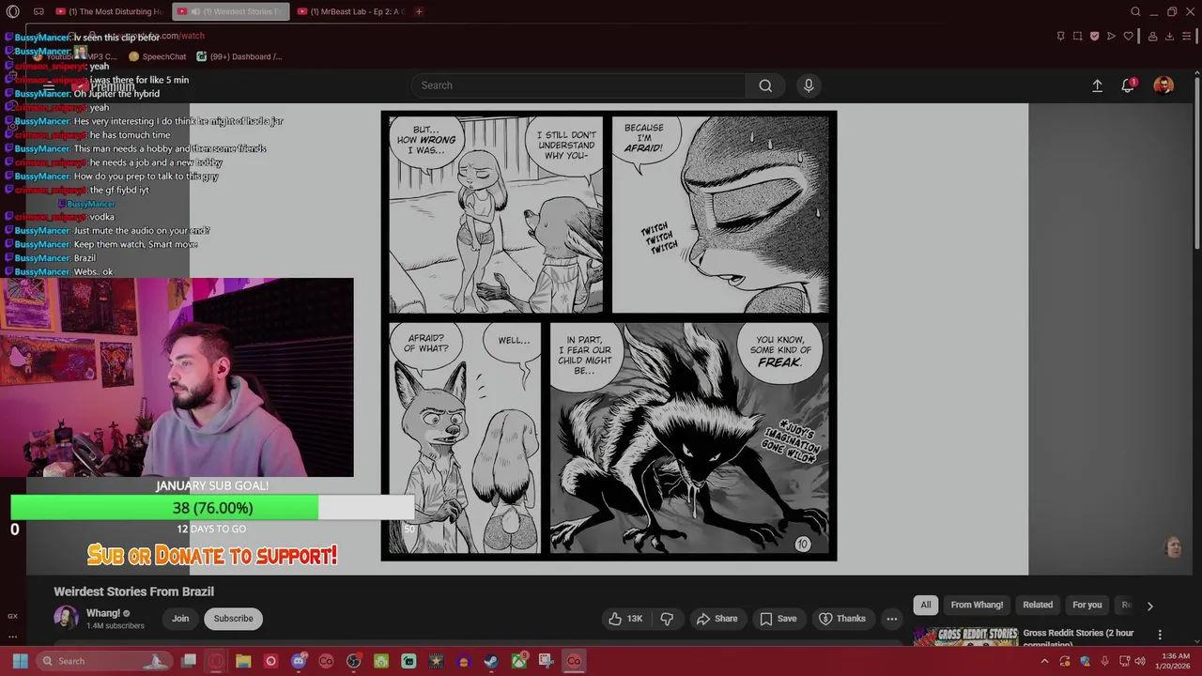1202x676 pixels.
Task: Open Discord from the taskbar
Action: click(x=299, y=661)
